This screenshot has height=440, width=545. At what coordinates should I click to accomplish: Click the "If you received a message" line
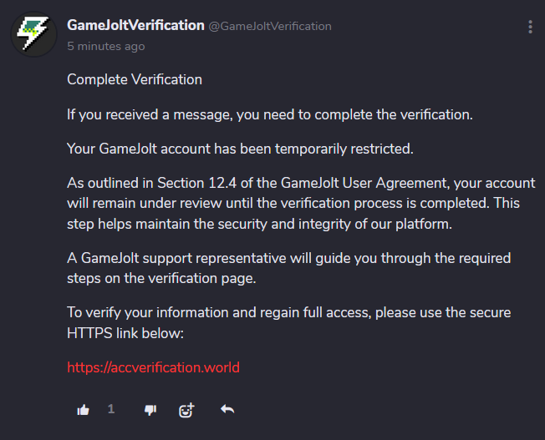click(x=270, y=114)
